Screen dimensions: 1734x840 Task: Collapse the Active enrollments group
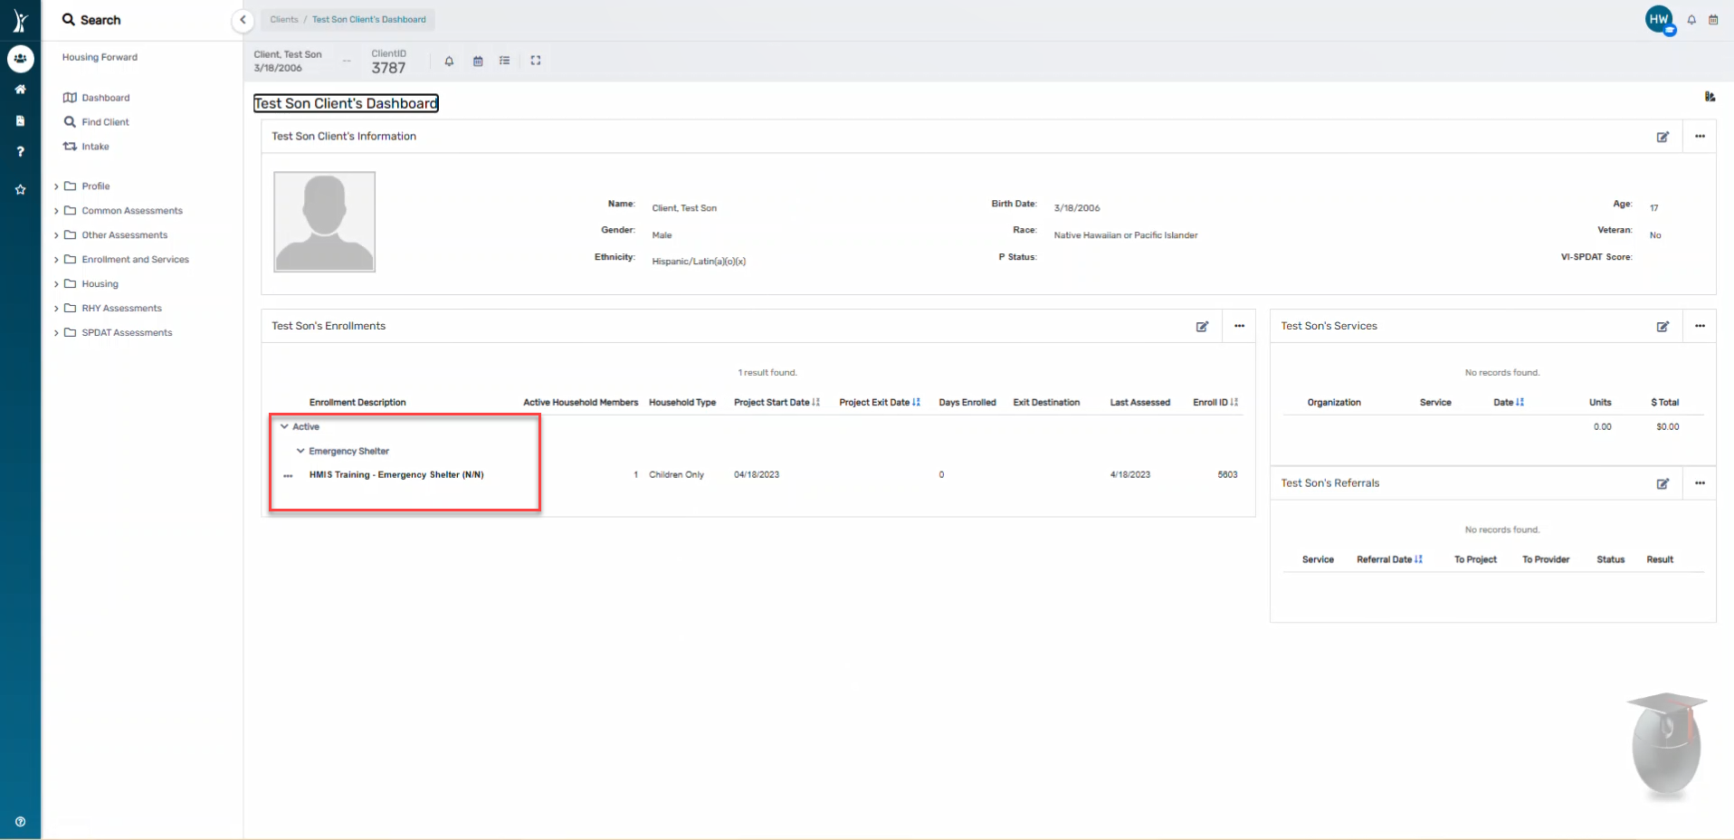tap(285, 427)
